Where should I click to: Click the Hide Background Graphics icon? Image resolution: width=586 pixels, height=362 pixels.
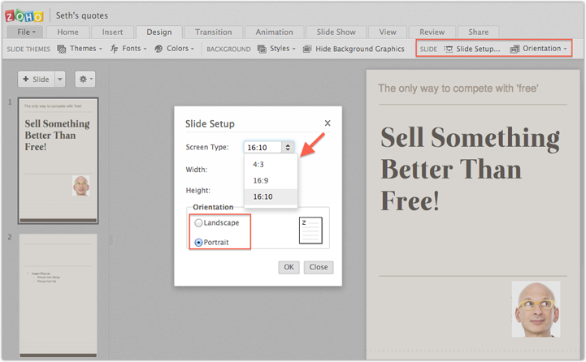click(307, 49)
